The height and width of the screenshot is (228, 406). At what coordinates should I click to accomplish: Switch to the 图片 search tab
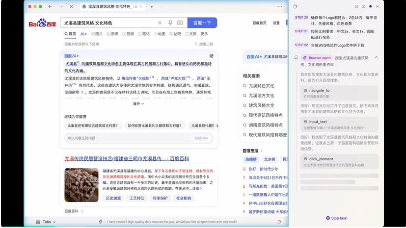pos(97,34)
